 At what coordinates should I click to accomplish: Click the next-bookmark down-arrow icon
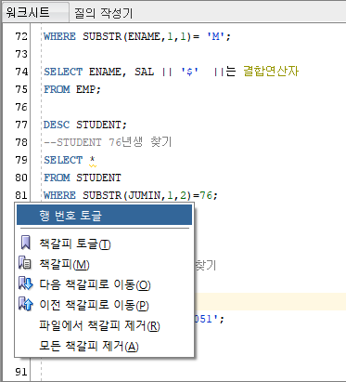(x=25, y=283)
